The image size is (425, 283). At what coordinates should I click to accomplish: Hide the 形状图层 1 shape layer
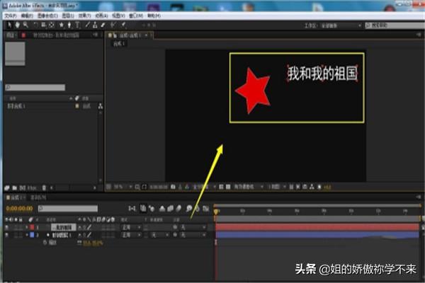pos(6,234)
